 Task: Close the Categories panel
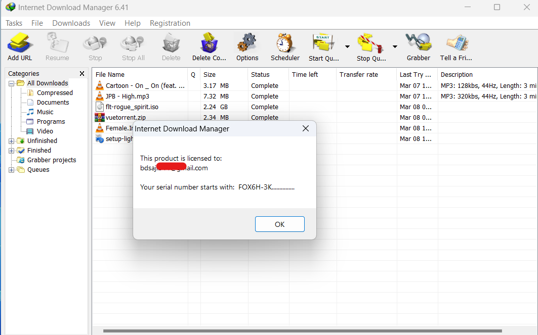tap(81, 74)
